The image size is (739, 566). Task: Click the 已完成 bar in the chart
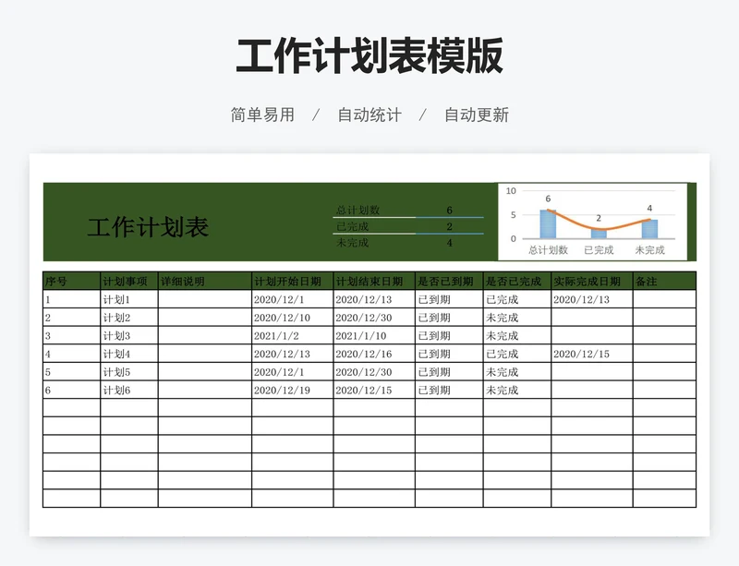click(599, 233)
